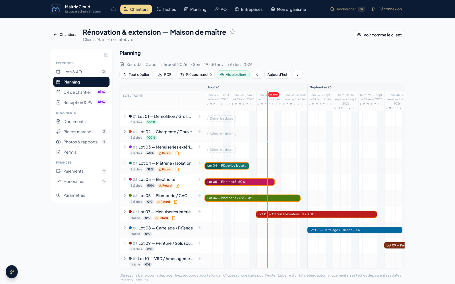Screen dimensions: 455x284
Task: Add a task to Lot 10 with plus icon
Action: (199, 258)
